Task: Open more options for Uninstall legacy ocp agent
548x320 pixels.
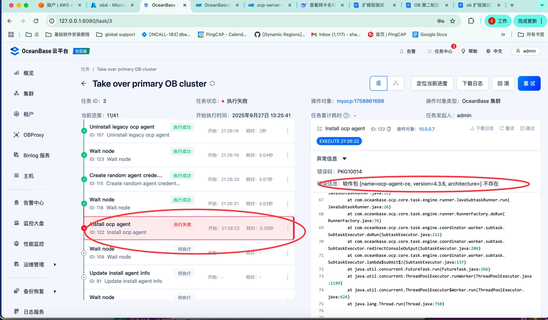Action: tap(287, 131)
